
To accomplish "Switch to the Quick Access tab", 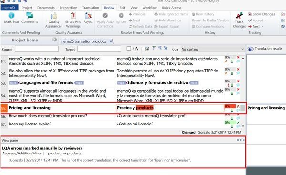I will coord(171,8).
